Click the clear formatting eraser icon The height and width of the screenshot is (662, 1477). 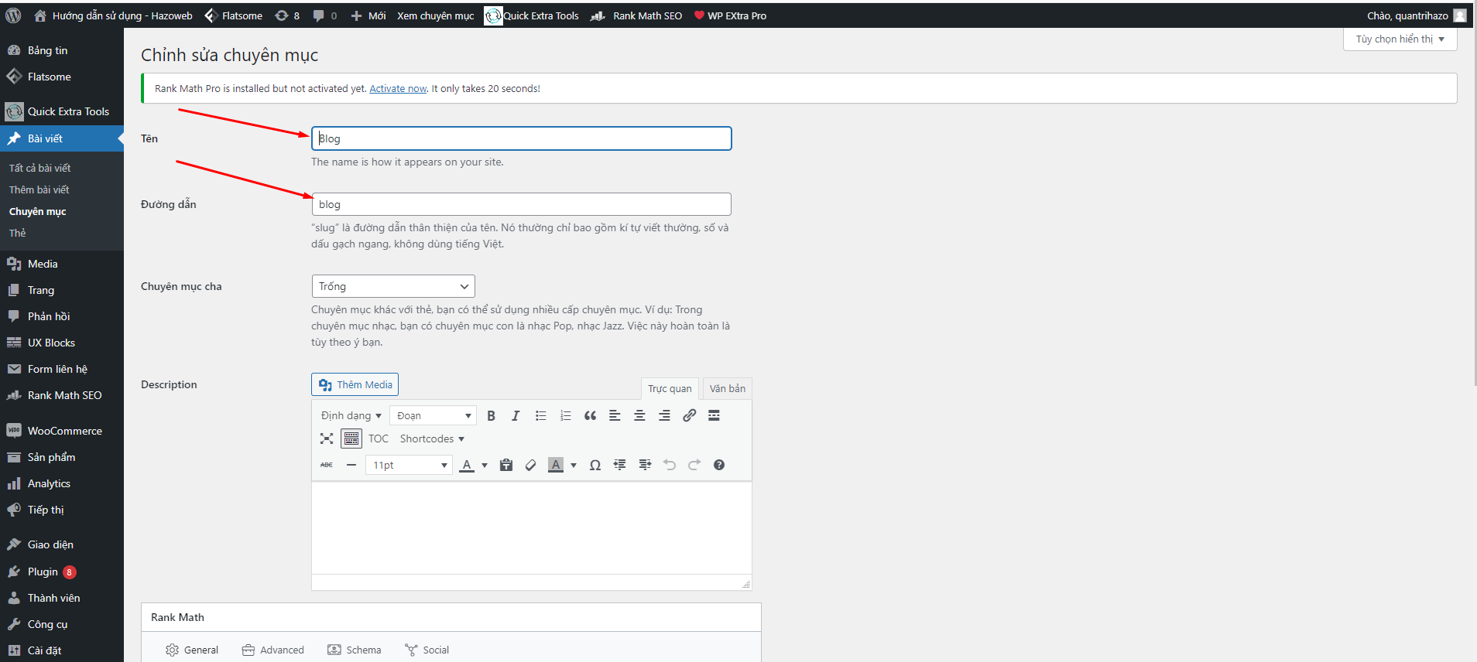tap(530, 465)
